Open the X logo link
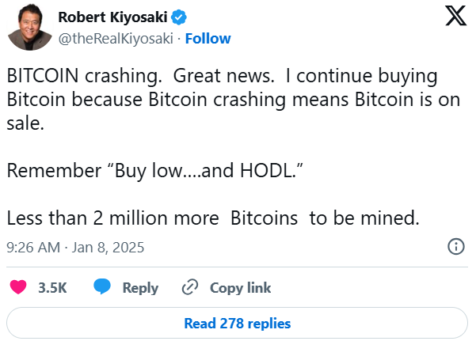The image size is (476, 341). click(456, 17)
